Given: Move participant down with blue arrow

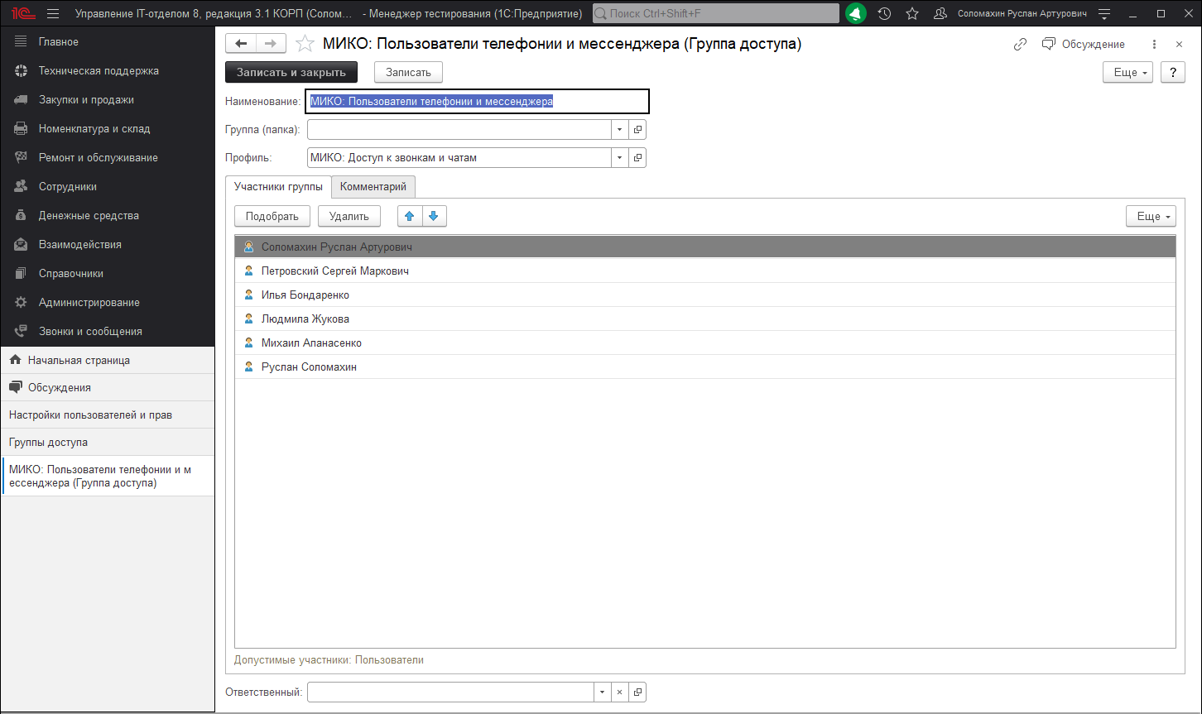Looking at the screenshot, I should pos(434,216).
